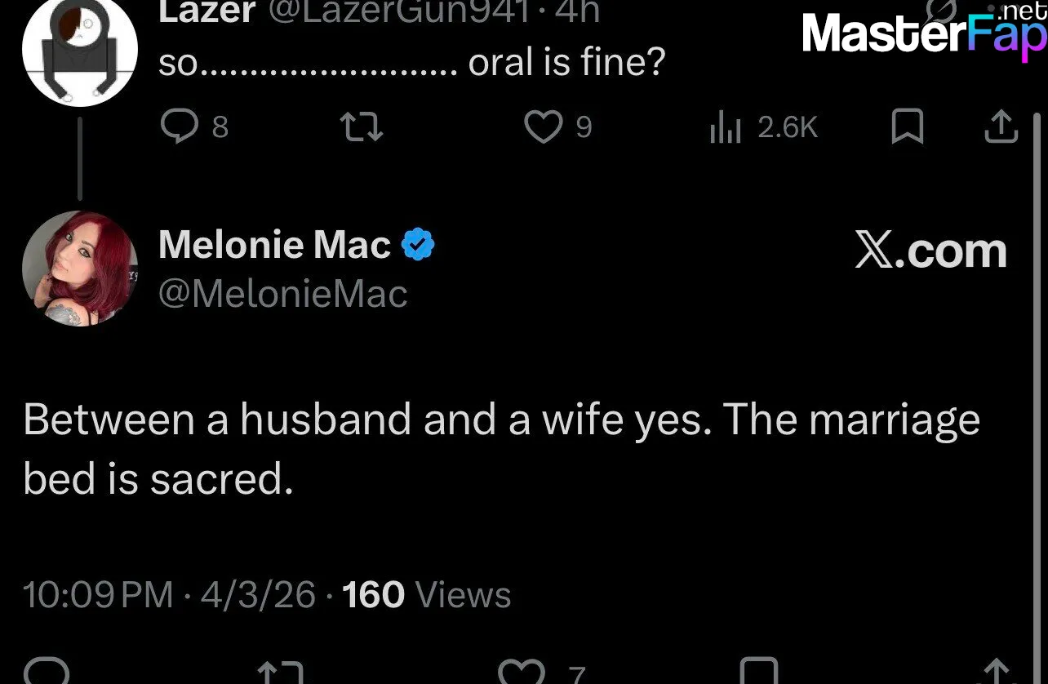Click the 160 Views count
Viewport: 1048px width, 684px height.
426,594
